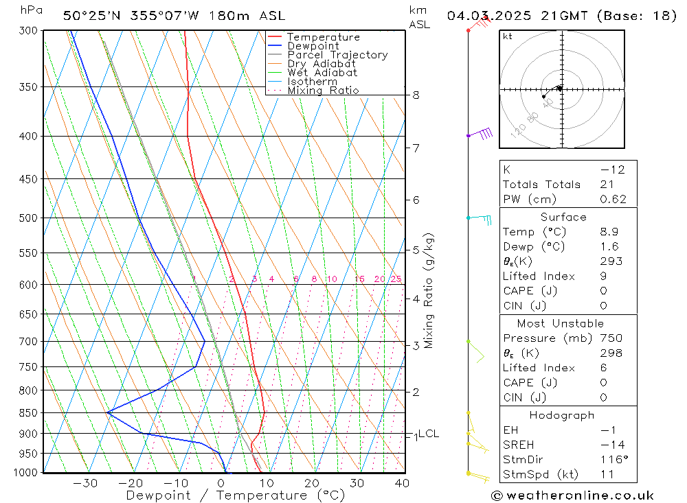Click the 'Surface' section header
Image resolution: width=687 pixels, height=503 pixels.
click(x=563, y=217)
